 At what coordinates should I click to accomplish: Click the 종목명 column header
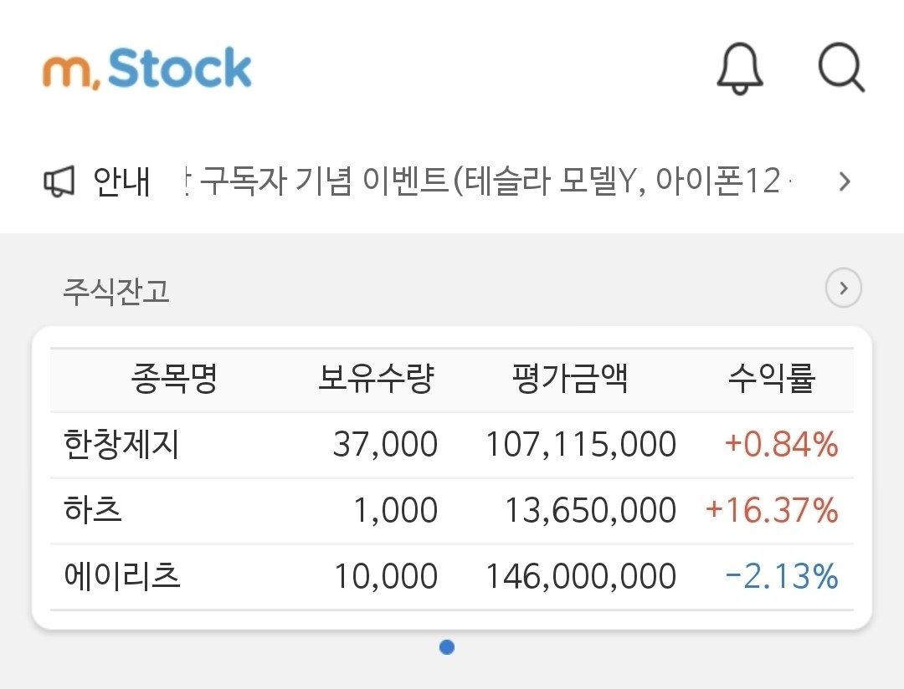(x=175, y=379)
